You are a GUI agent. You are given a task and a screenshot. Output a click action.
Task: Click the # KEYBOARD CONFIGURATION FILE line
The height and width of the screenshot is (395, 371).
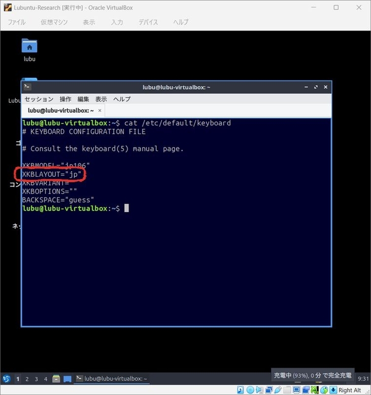84,131
